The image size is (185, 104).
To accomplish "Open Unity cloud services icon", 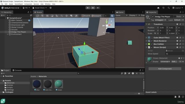I will click(158, 8).
